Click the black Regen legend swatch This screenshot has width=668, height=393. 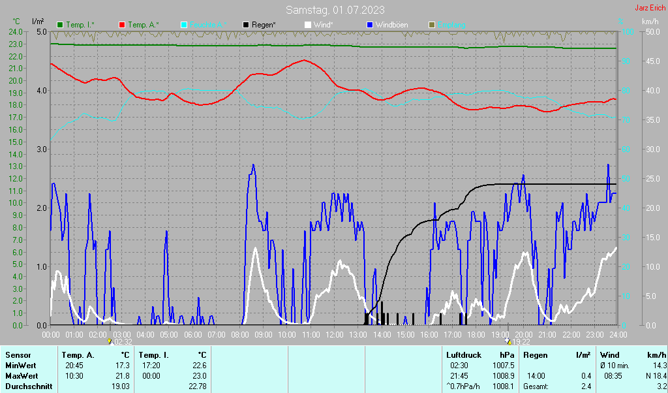[x=246, y=25]
